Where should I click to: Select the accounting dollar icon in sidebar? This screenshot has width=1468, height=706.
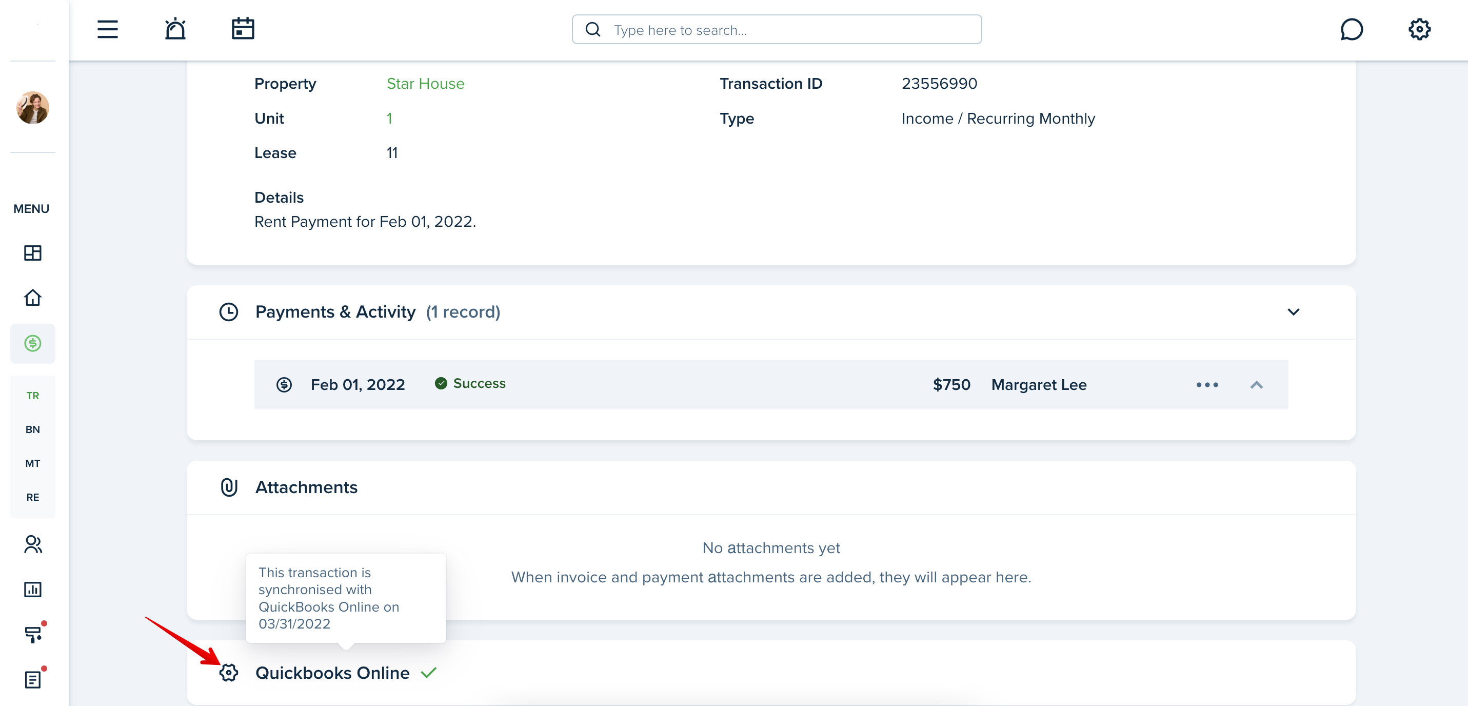pyautogui.click(x=32, y=343)
